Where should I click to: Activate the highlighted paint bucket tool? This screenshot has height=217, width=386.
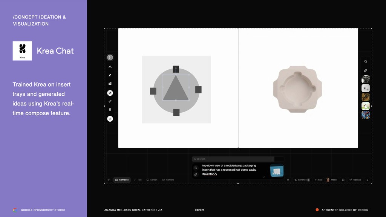(110, 93)
